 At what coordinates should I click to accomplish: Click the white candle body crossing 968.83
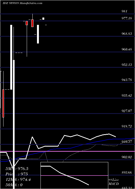tap(38, 34)
